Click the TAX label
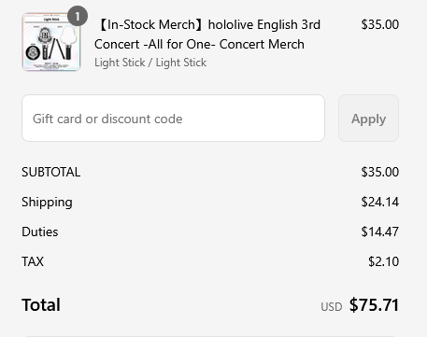This screenshot has width=427, height=337. pos(33,261)
